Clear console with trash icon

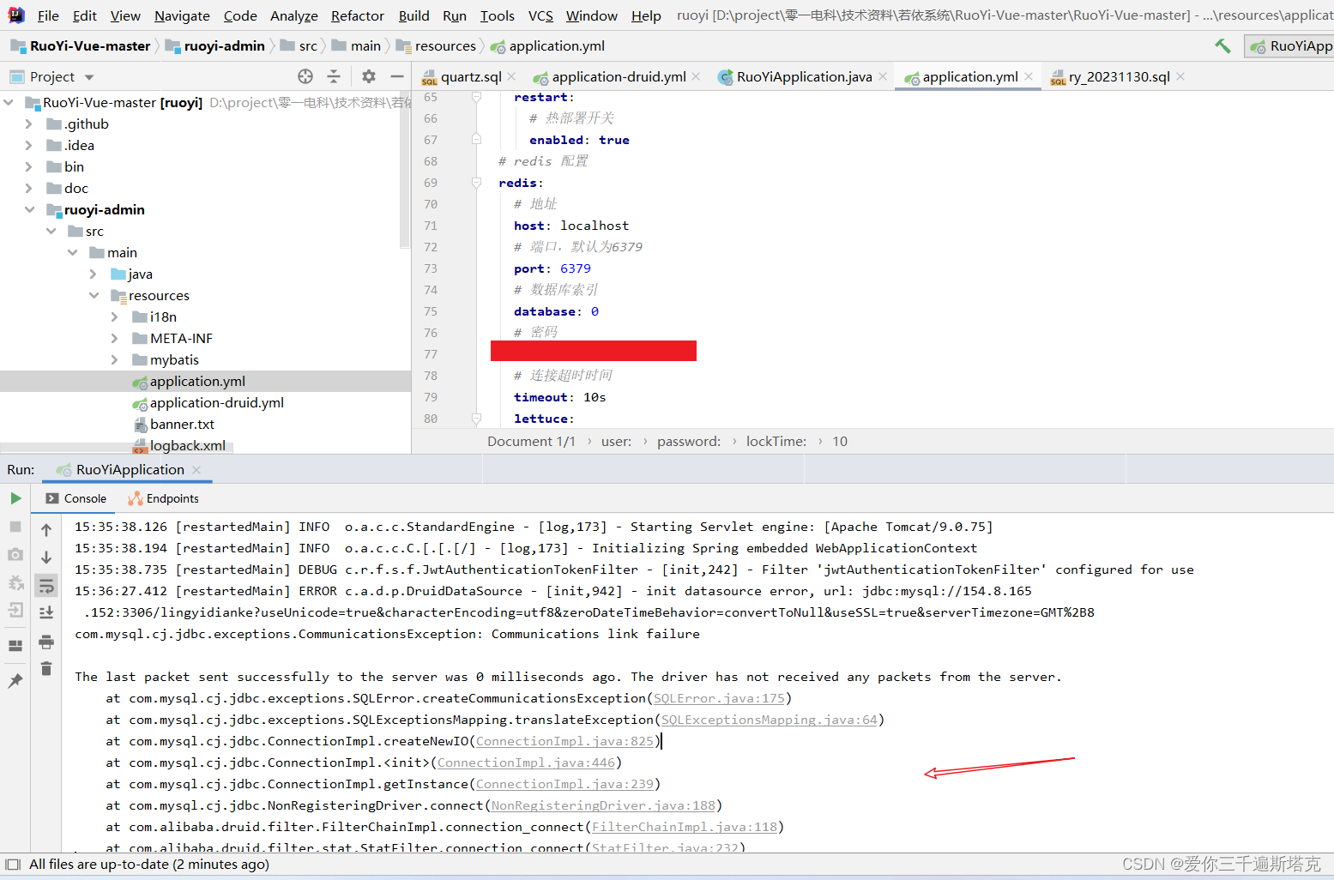pos(46,668)
